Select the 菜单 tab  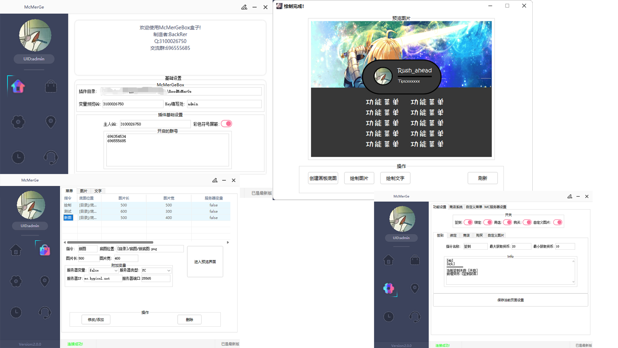pos(69,191)
